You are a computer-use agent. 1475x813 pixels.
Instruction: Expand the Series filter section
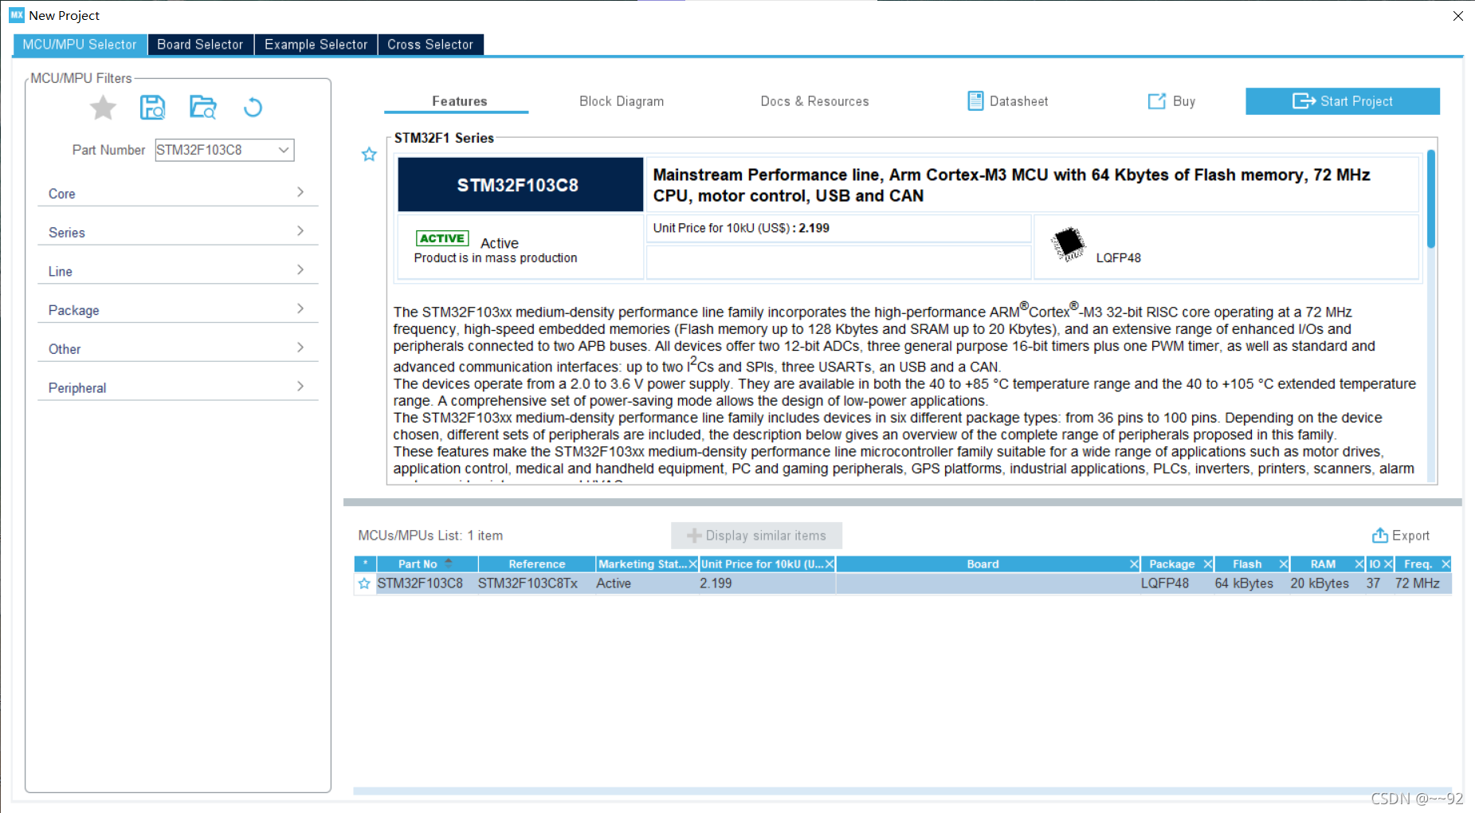(178, 232)
